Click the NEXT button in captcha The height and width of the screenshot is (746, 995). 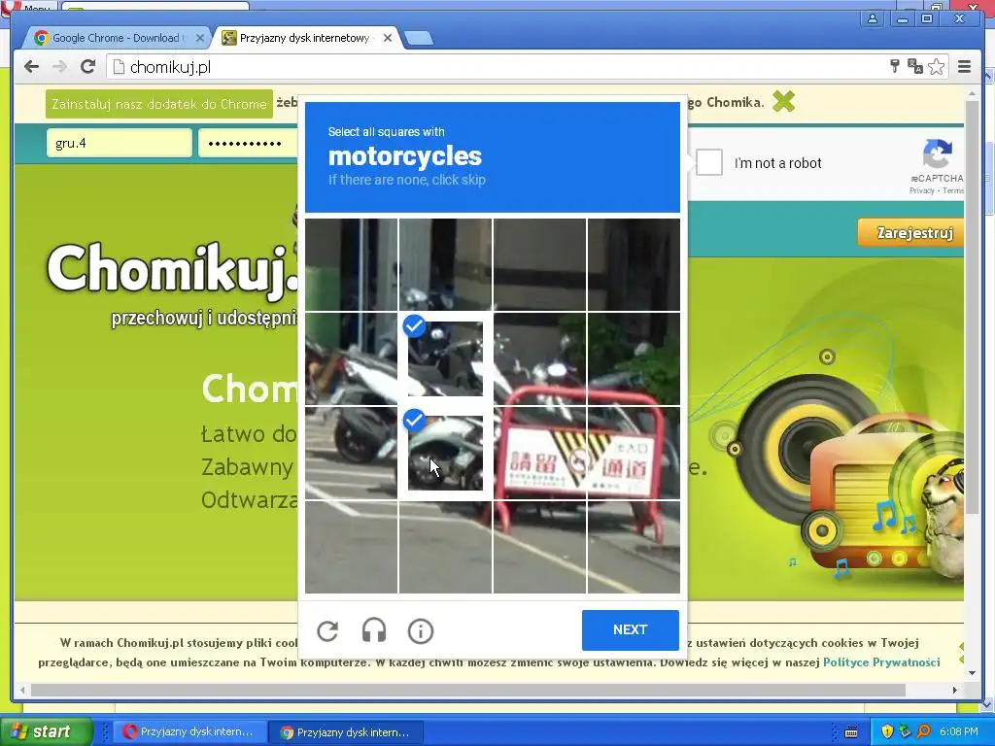pyautogui.click(x=630, y=629)
